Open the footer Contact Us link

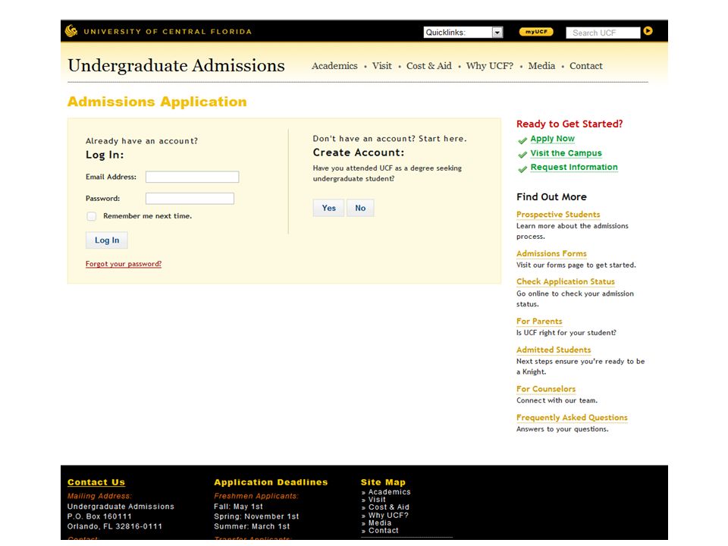click(96, 482)
